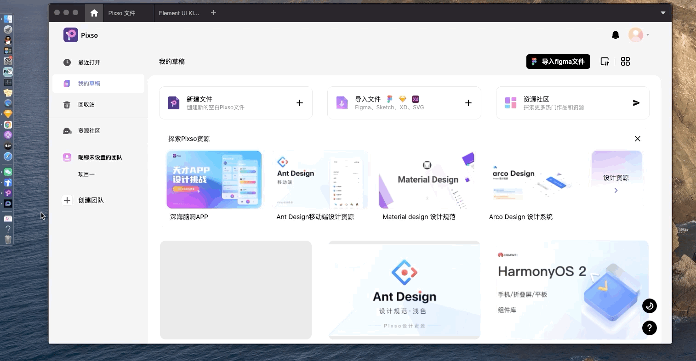
Task: Open Google Chrome in Dock
Action: (x=8, y=125)
